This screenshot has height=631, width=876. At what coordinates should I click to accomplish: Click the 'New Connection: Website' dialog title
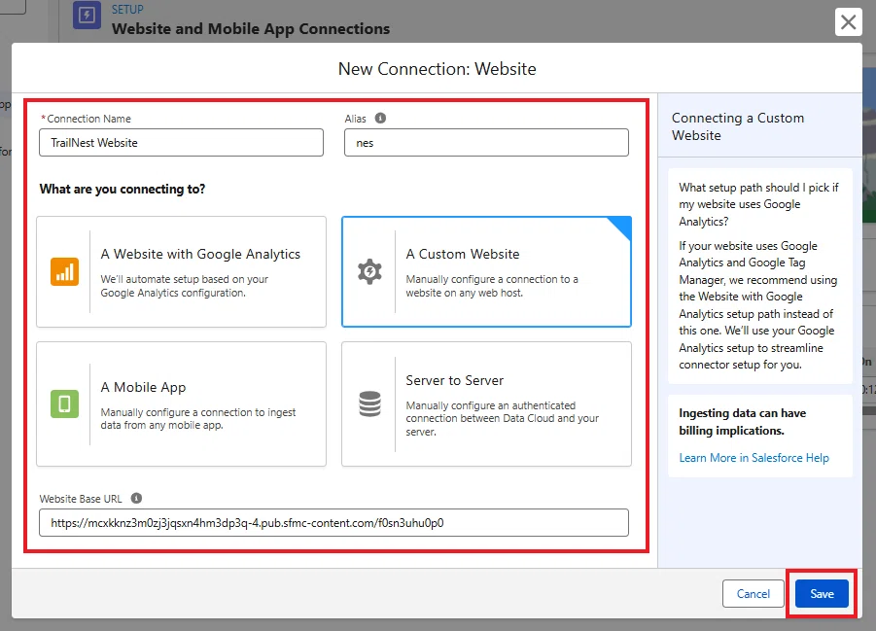point(437,69)
